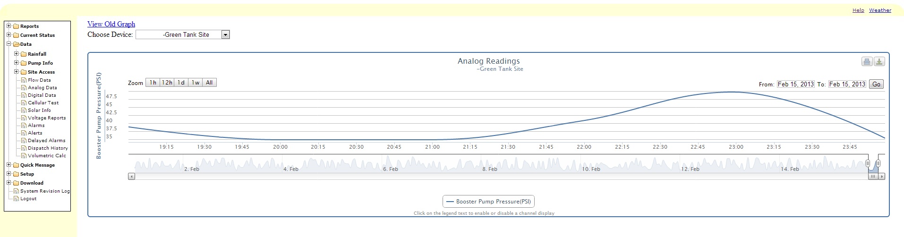The width and height of the screenshot is (904, 237).
Task: Click the Quick Message folder icon
Action: (x=16, y=165)
